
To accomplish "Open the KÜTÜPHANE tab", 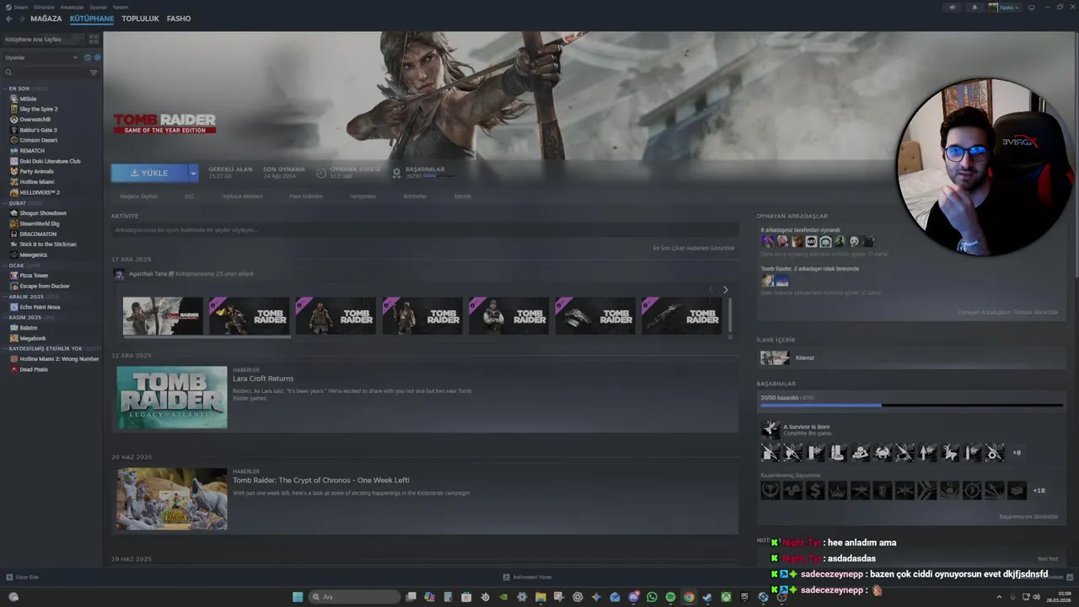I will pos(92,19).
